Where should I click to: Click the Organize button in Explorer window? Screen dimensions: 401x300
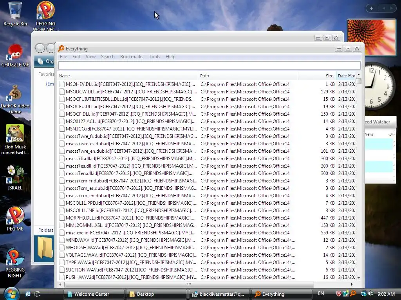point(45,61)
